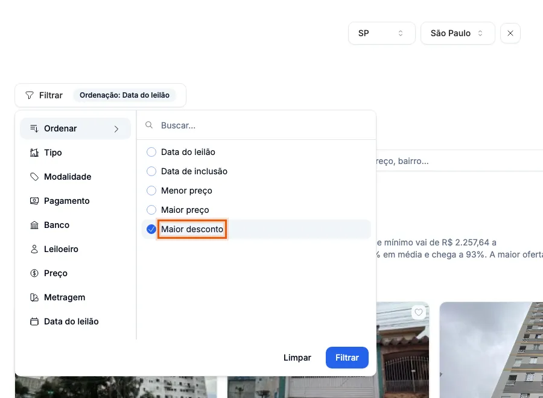543x398 pixels.
Task: Click Limpar to clear filters
Action: click(297, 358)
